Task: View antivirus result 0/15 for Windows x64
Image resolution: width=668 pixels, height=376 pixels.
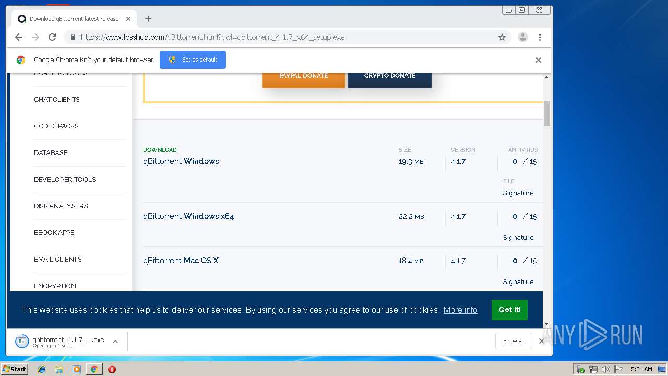Action: (524, 216)
